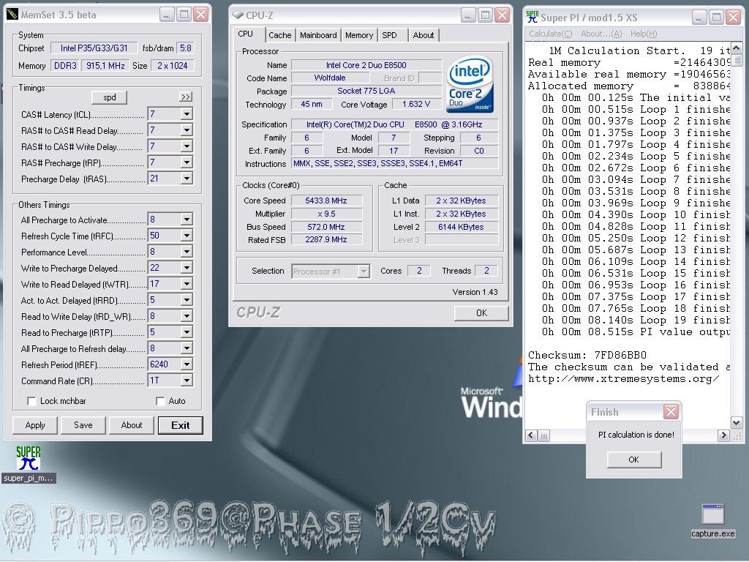
Task: Click the Checksum: 7FD86BB0 line
Action: (587, 356)
